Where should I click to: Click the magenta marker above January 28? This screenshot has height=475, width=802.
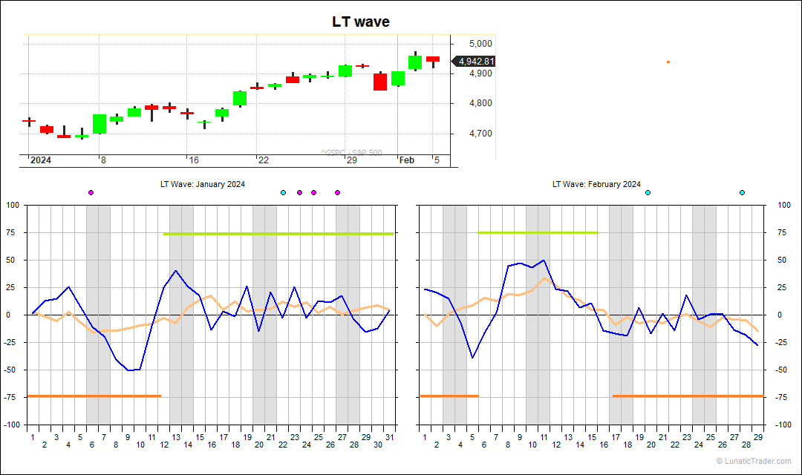coord(336,191)
